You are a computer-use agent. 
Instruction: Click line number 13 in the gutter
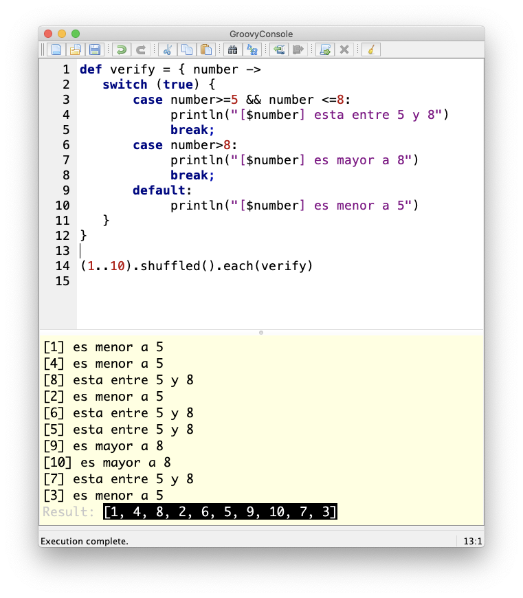pyautogui.click(x=63, y=251)
